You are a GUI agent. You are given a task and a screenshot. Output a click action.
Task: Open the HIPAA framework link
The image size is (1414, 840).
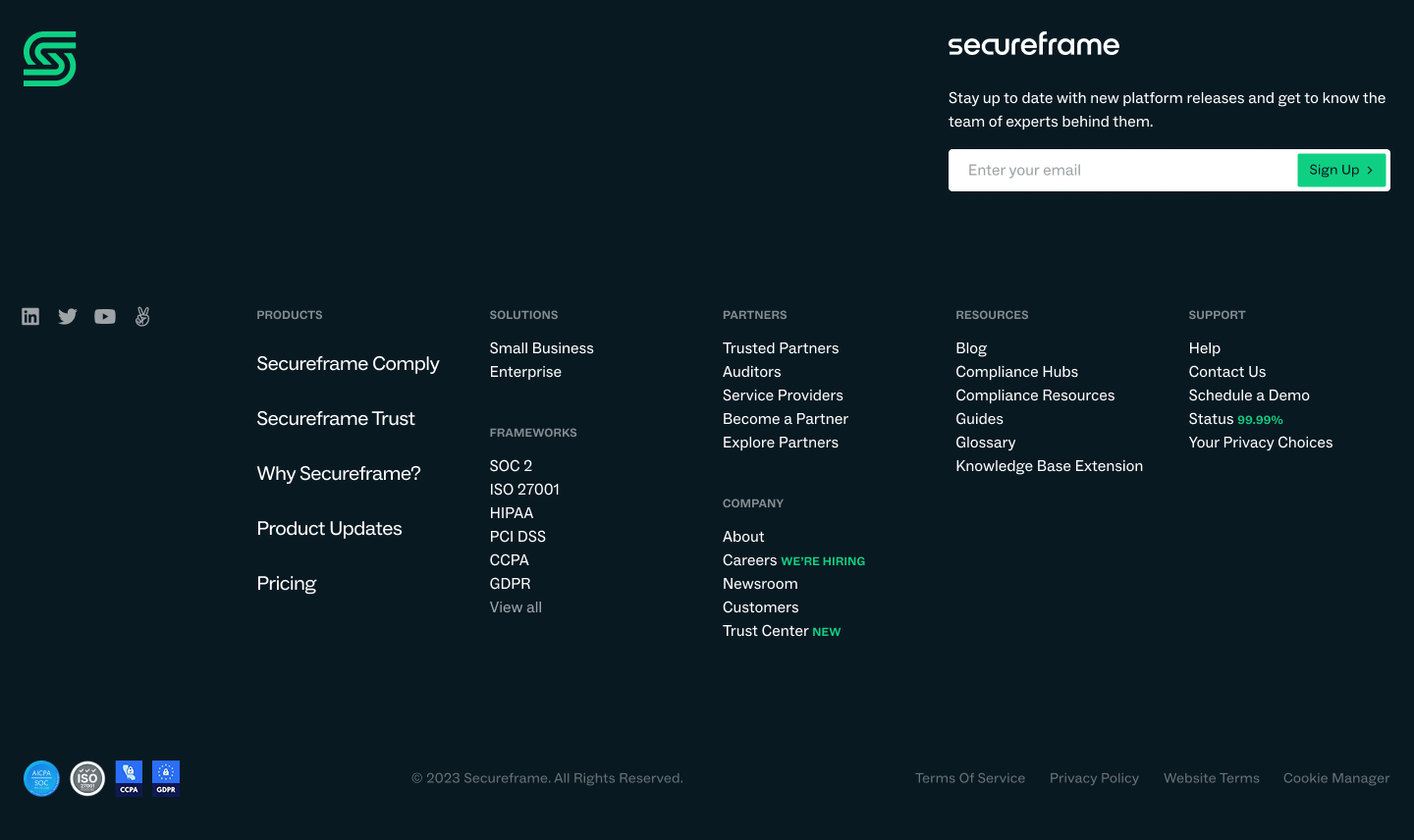pos(512,513)
